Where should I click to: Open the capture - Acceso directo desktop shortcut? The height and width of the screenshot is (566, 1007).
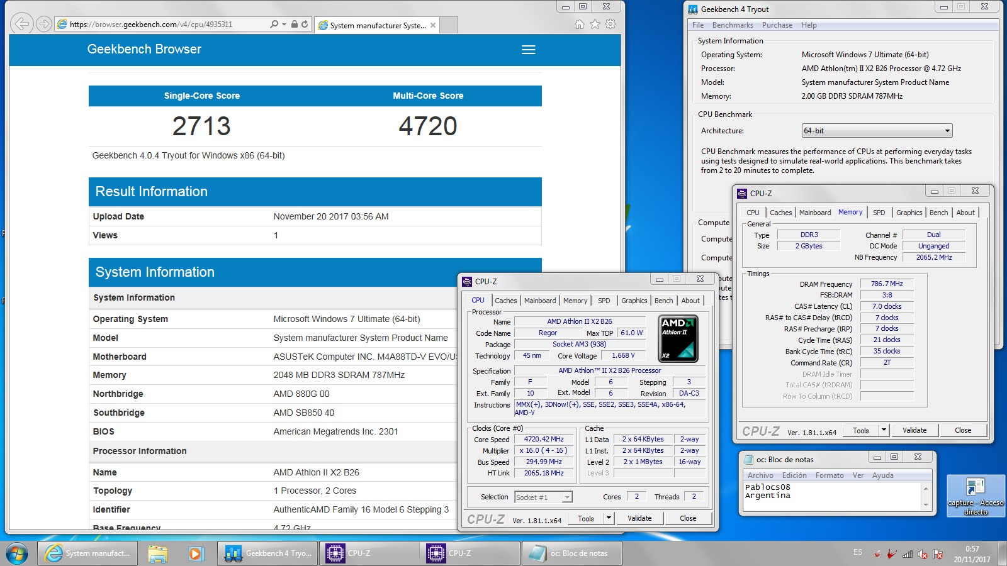pos(976,496)
